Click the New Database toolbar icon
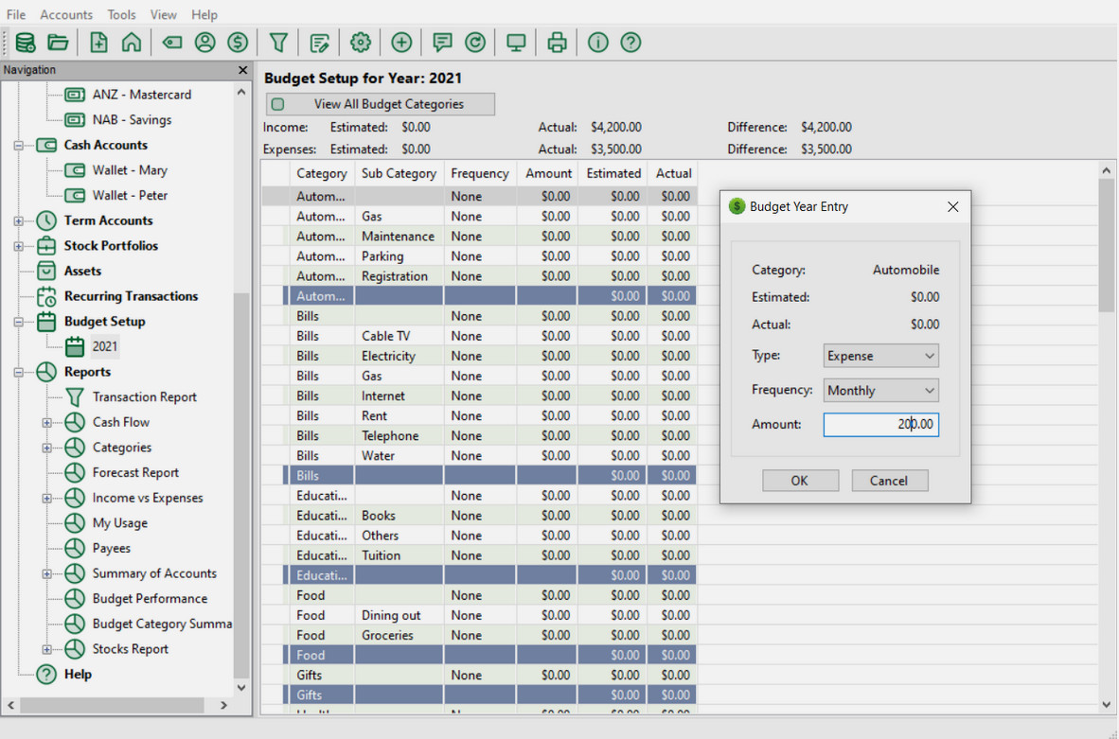This screenshot has height=739, width=1119. (26, 43)
